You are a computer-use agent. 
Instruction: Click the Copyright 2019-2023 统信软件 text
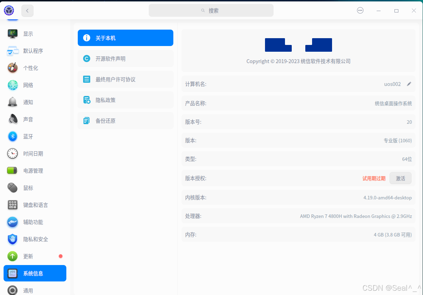[x=299, y=61]
